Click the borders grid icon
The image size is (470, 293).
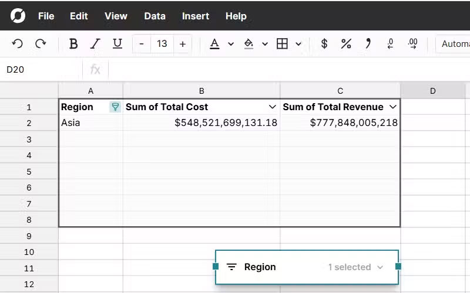coord(282,44)
